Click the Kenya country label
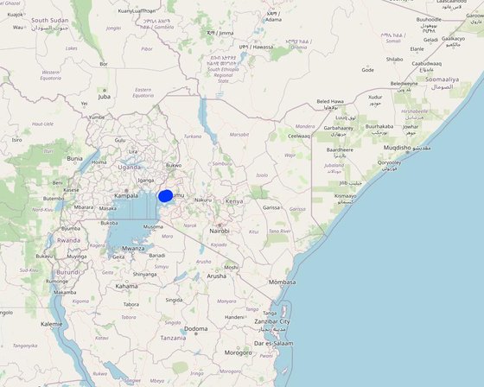This screenshot has height=387, width=484. coord(234,201)
